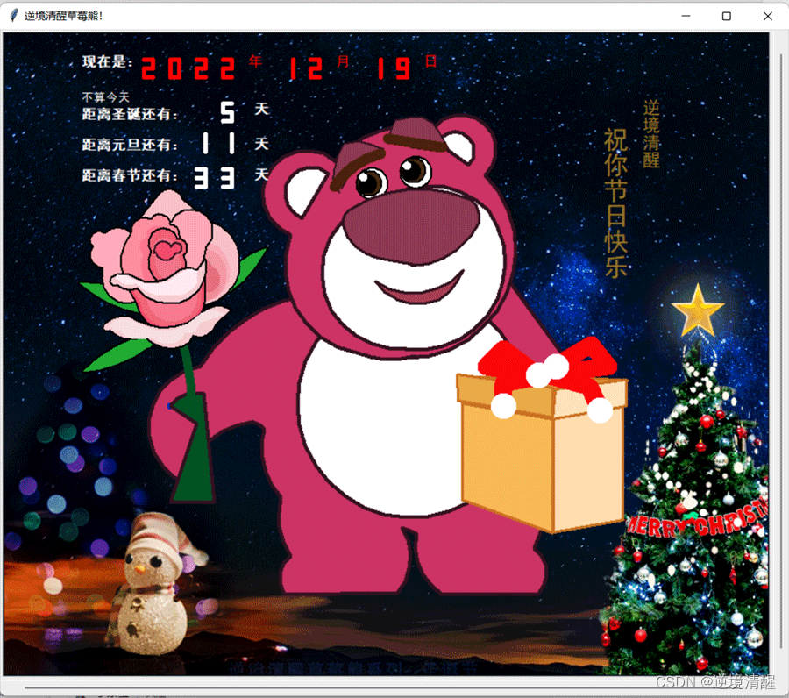Click the red day digits 19
This screenshot has width=789, height=698.
pos(394,68)
